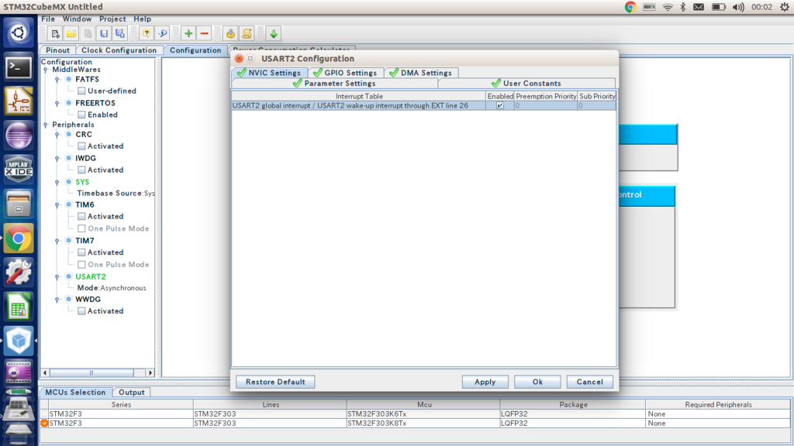Click the Preemption Priority cell of USART2 row
Screen dimensions: 794x446
[x=546, y=105]
